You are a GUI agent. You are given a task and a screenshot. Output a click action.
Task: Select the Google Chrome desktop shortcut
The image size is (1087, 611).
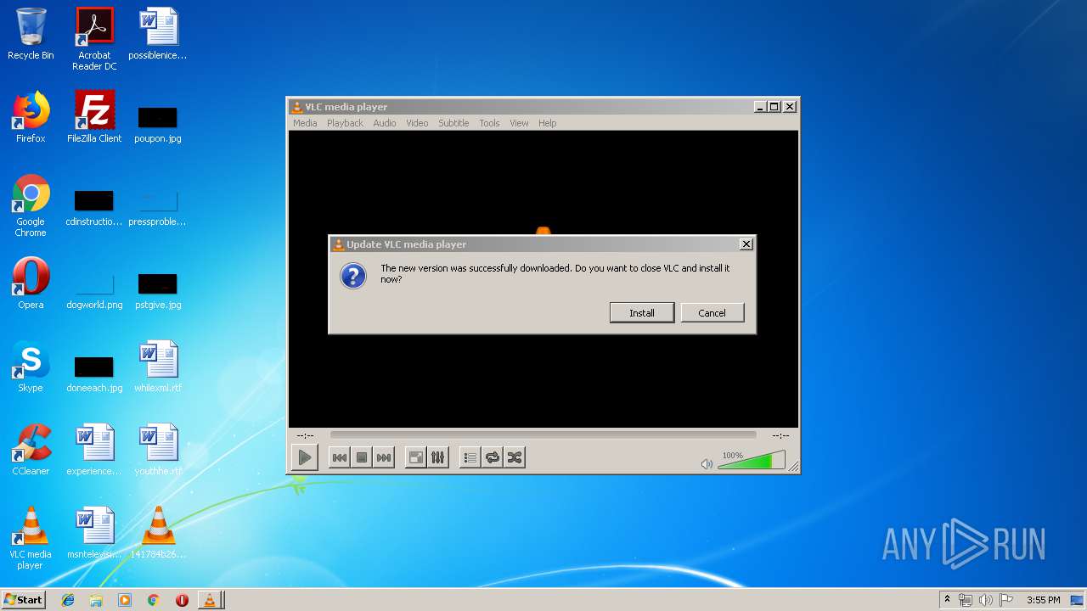pyautogui.click(x=31, y=205)
